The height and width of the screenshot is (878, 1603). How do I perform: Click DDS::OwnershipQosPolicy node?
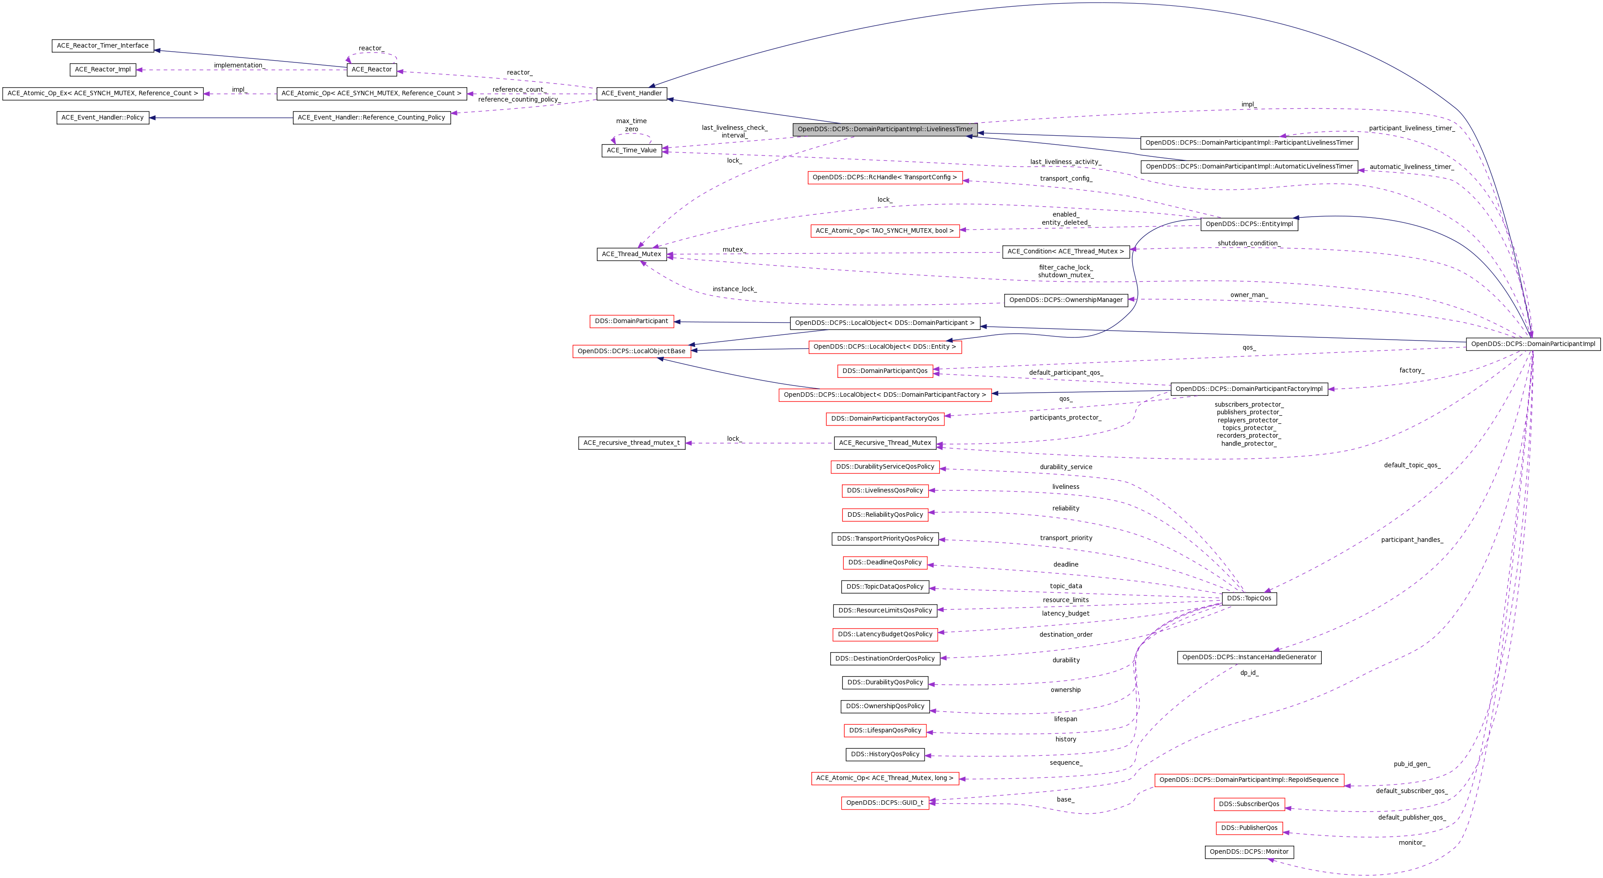tap(885, 706)
